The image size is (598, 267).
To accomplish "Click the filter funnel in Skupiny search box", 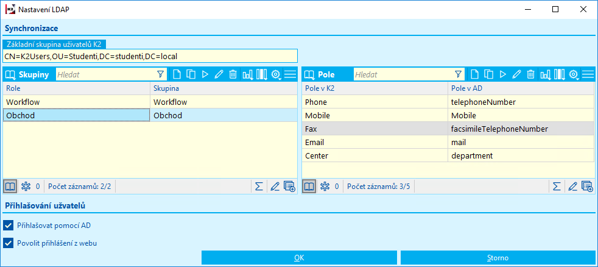I will (161, 74).
